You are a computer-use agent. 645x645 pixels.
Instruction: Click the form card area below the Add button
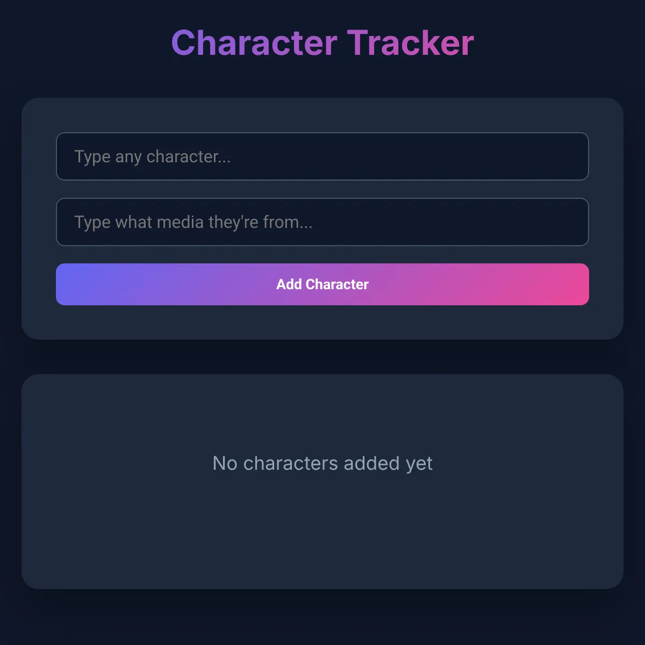pyautogui.click(x=322, y=322)
